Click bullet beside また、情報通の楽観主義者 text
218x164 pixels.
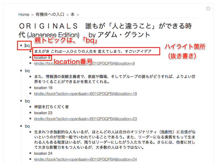point(31,77)
